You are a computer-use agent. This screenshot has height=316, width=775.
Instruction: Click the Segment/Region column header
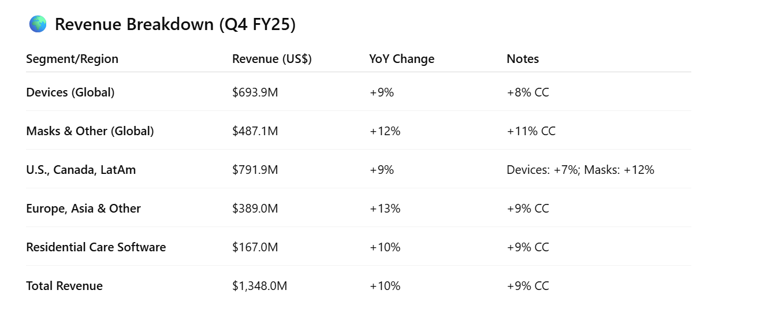click(72, 59)
